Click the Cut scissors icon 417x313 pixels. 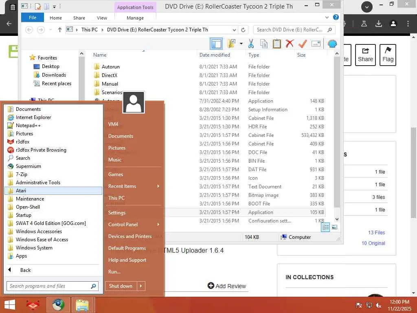pyautogui.click(x=251, y=44)
